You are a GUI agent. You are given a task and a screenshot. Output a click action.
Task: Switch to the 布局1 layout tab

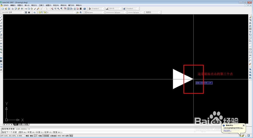(21, 124)
